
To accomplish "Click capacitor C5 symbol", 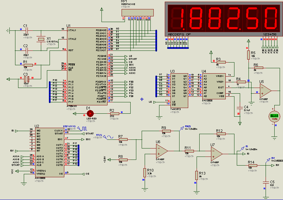I will [266, 183].
